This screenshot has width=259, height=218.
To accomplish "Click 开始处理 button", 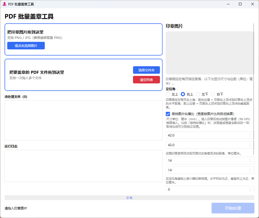I will pos(233,208).
